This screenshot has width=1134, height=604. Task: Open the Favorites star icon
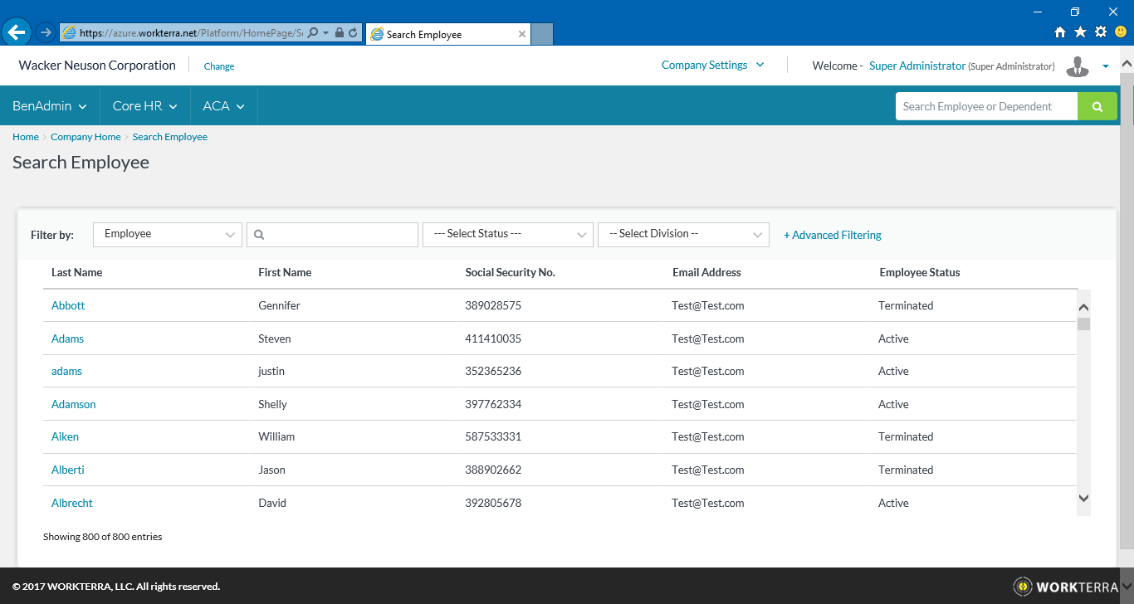(x=1080, y=32)
